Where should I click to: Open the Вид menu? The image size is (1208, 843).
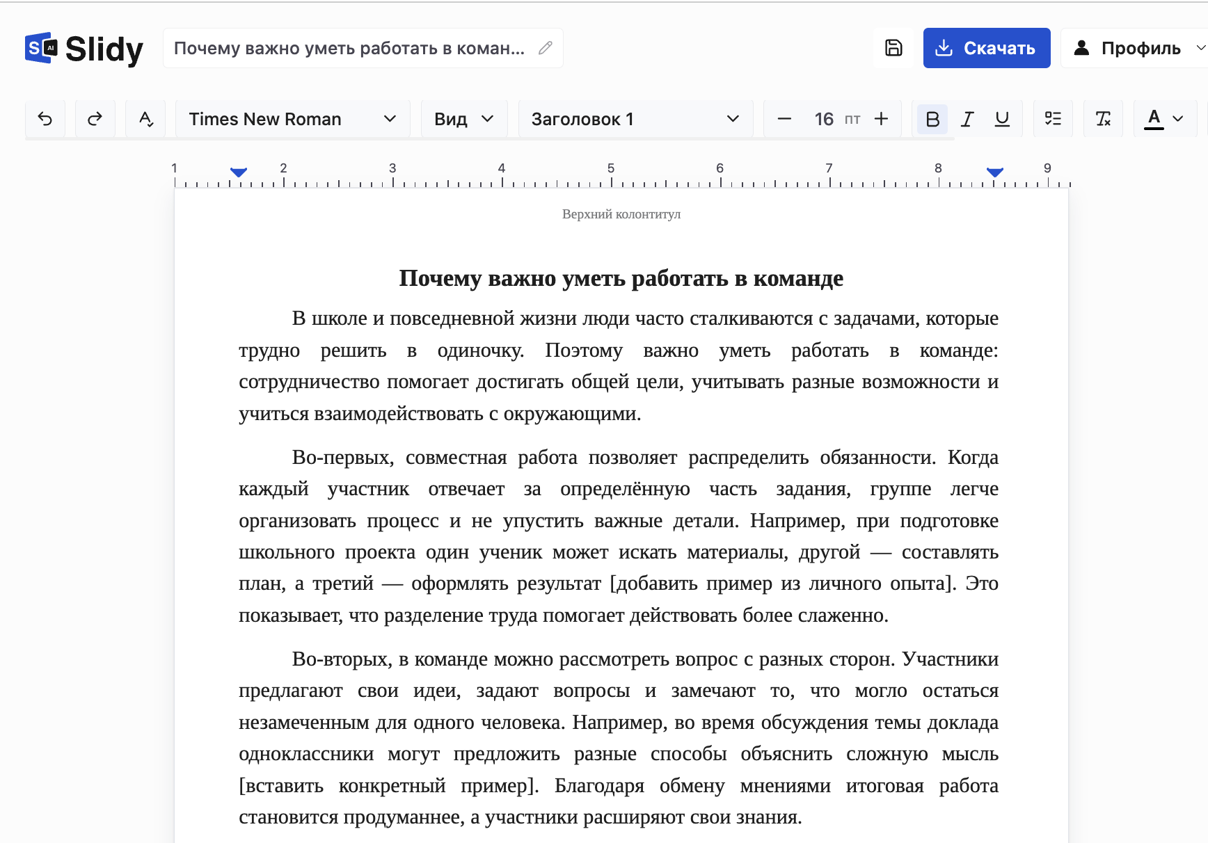(x=464, y=119)
